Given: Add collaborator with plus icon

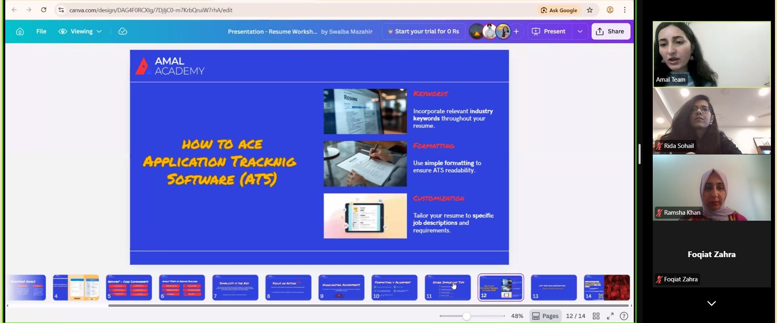Looking at the screenshot, I should (516, 32).
